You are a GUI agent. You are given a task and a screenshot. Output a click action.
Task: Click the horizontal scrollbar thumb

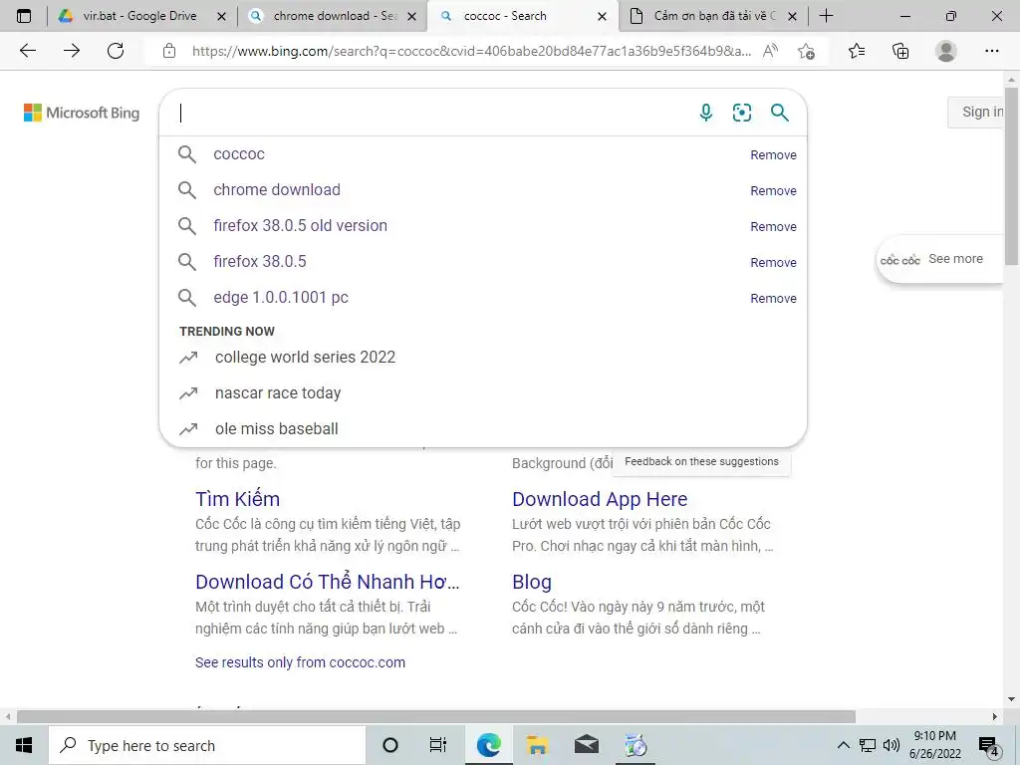pos(436,717)
